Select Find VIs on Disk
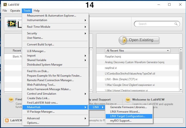Screen dimensions: 186x128 coord(56,71)
